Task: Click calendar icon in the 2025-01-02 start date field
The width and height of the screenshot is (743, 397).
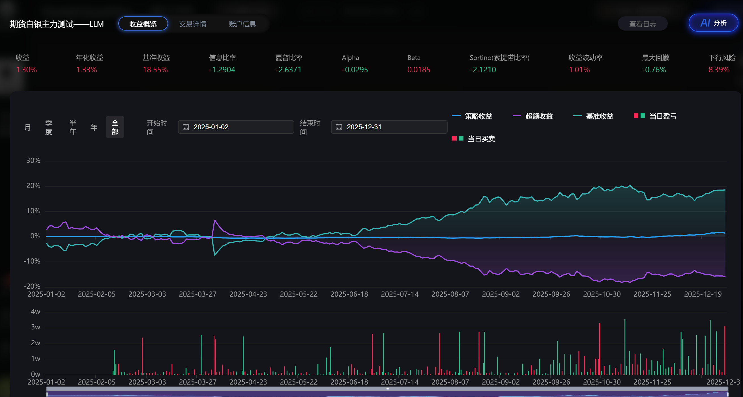Action: [x=186, y=127]
